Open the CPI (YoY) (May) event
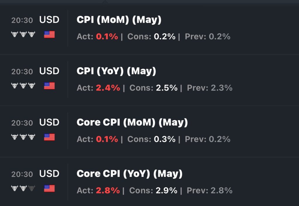Viewport: 299px width, 206px height. pos(116,71)
